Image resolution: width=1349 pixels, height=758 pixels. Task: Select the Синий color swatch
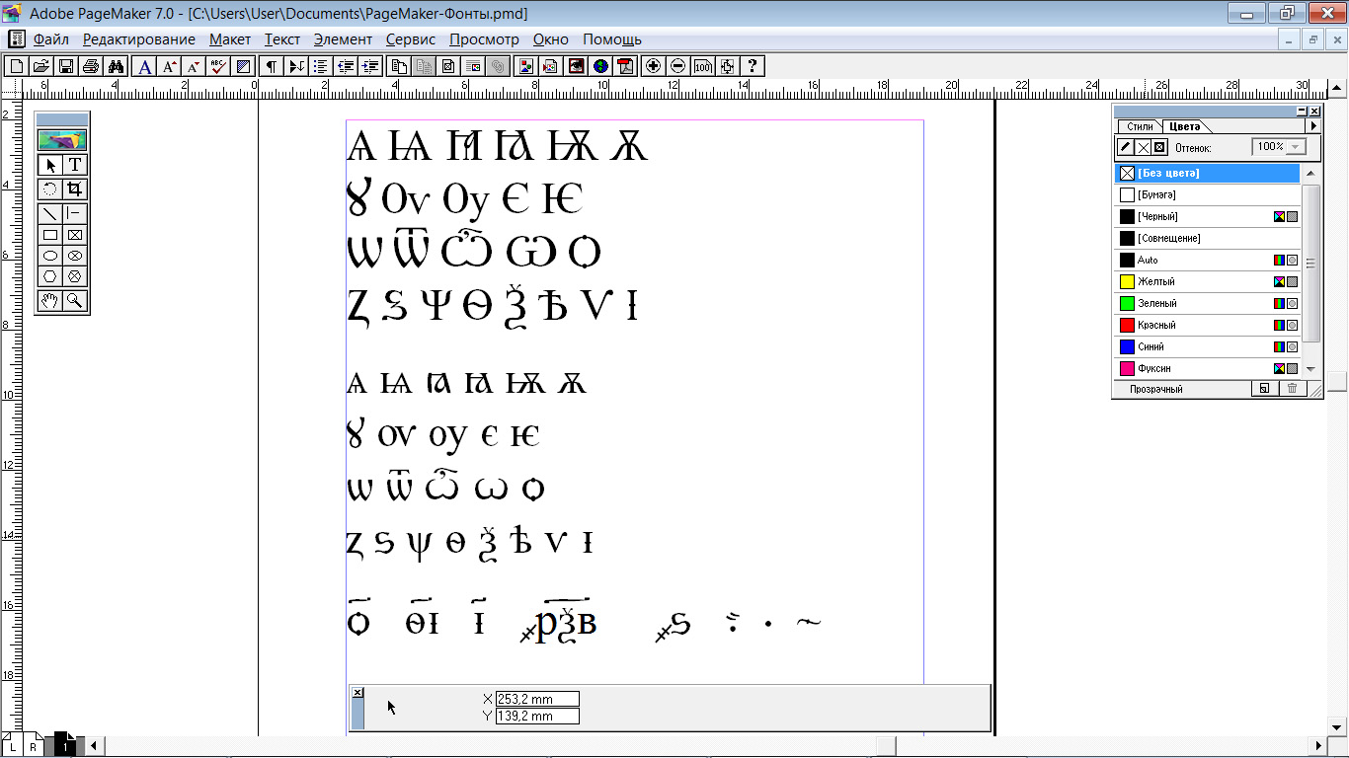tap(1207, 346)
